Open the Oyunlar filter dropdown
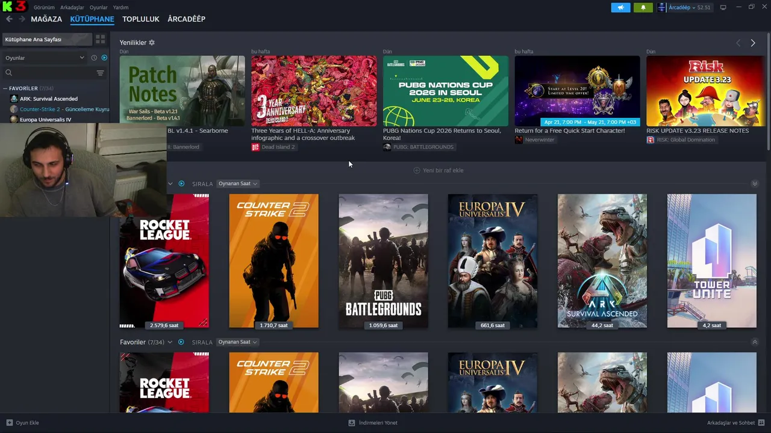 pyautogui.click(x=45, y=58)
